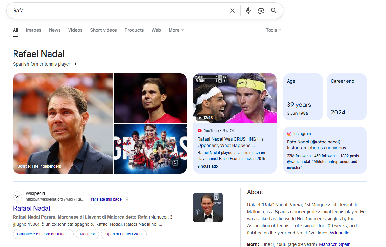Click the Wikipedia favicon in result
Image resolution: width=386 pixels, height=247 pixels.
tap(17, 196)
